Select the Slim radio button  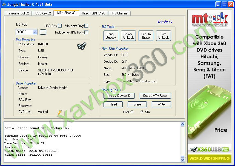point(142,112)
